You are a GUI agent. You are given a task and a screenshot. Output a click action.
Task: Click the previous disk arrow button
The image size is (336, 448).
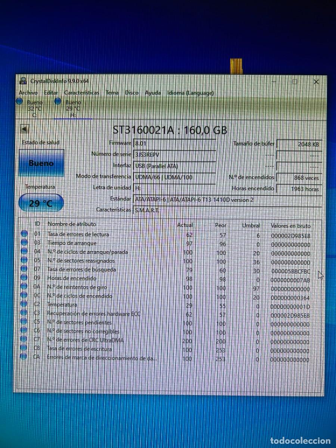point(25,129)
